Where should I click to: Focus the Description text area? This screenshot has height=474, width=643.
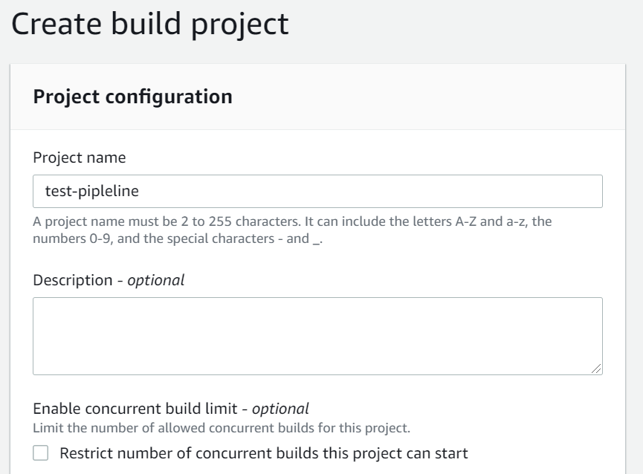pos(317,336)
